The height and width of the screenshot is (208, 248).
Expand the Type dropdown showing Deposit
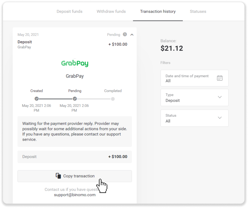coord(194,98)
